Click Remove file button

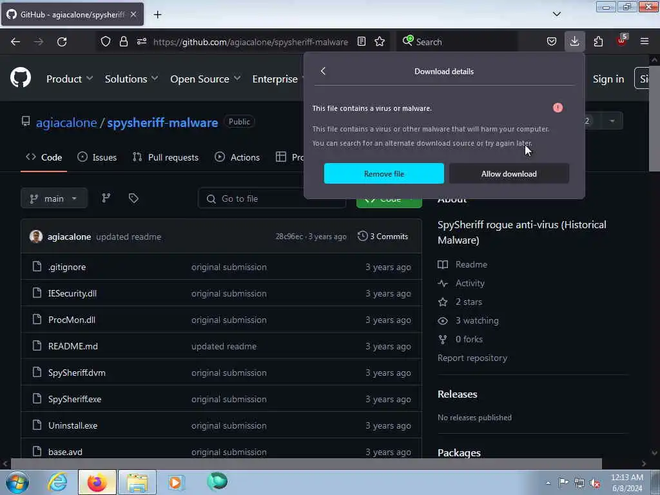click(384, 173)
